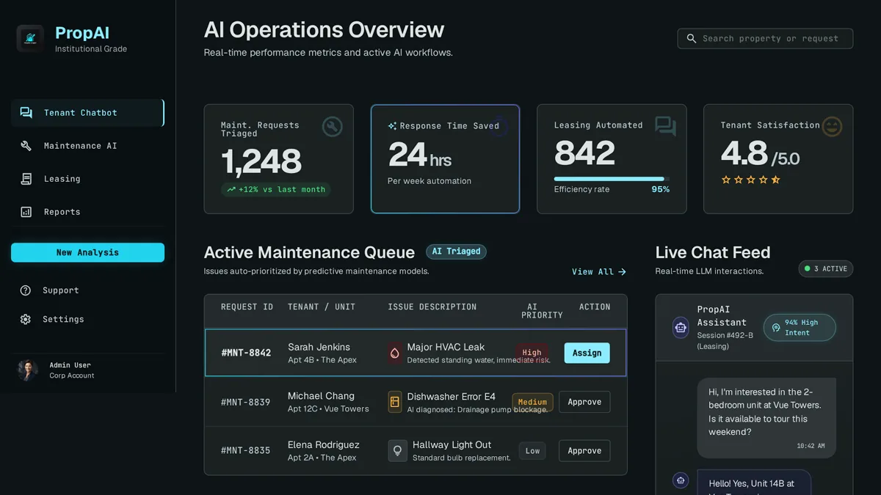The image size is (881, 495).
Task: Open the Reports page
Action: point(87,212)
